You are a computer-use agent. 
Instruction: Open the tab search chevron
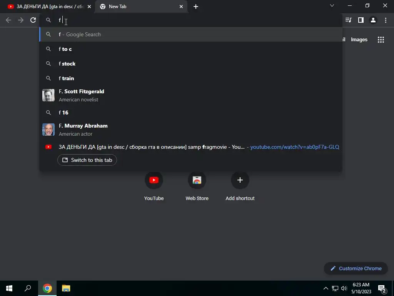[x=332, y=5]
